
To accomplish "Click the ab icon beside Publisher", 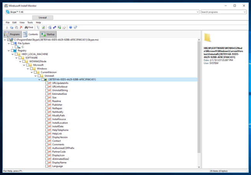I will point(49,105).
